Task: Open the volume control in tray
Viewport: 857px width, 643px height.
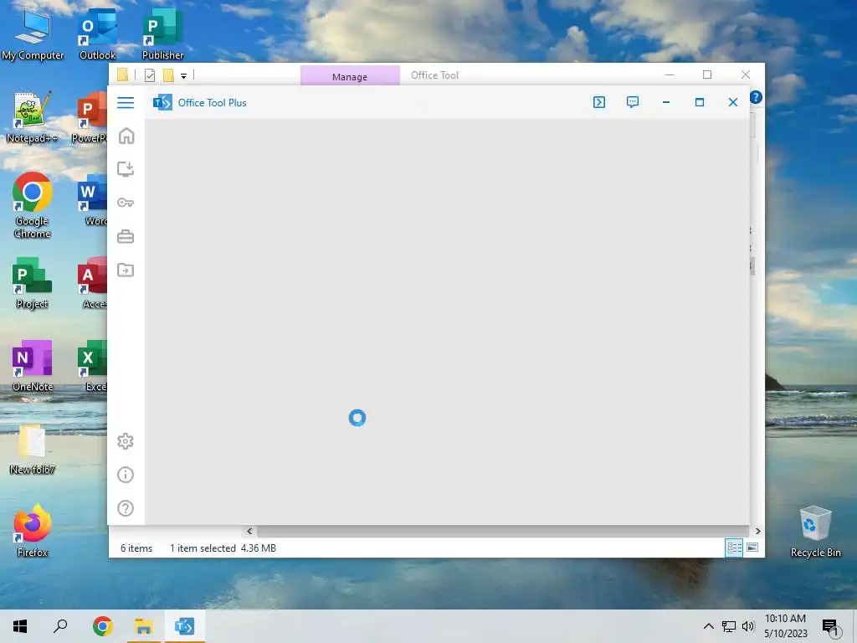Action: (x=748, y=626)
